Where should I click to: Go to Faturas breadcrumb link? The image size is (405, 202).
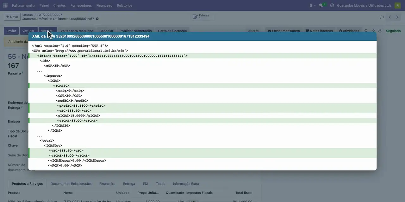coord(27,15)
